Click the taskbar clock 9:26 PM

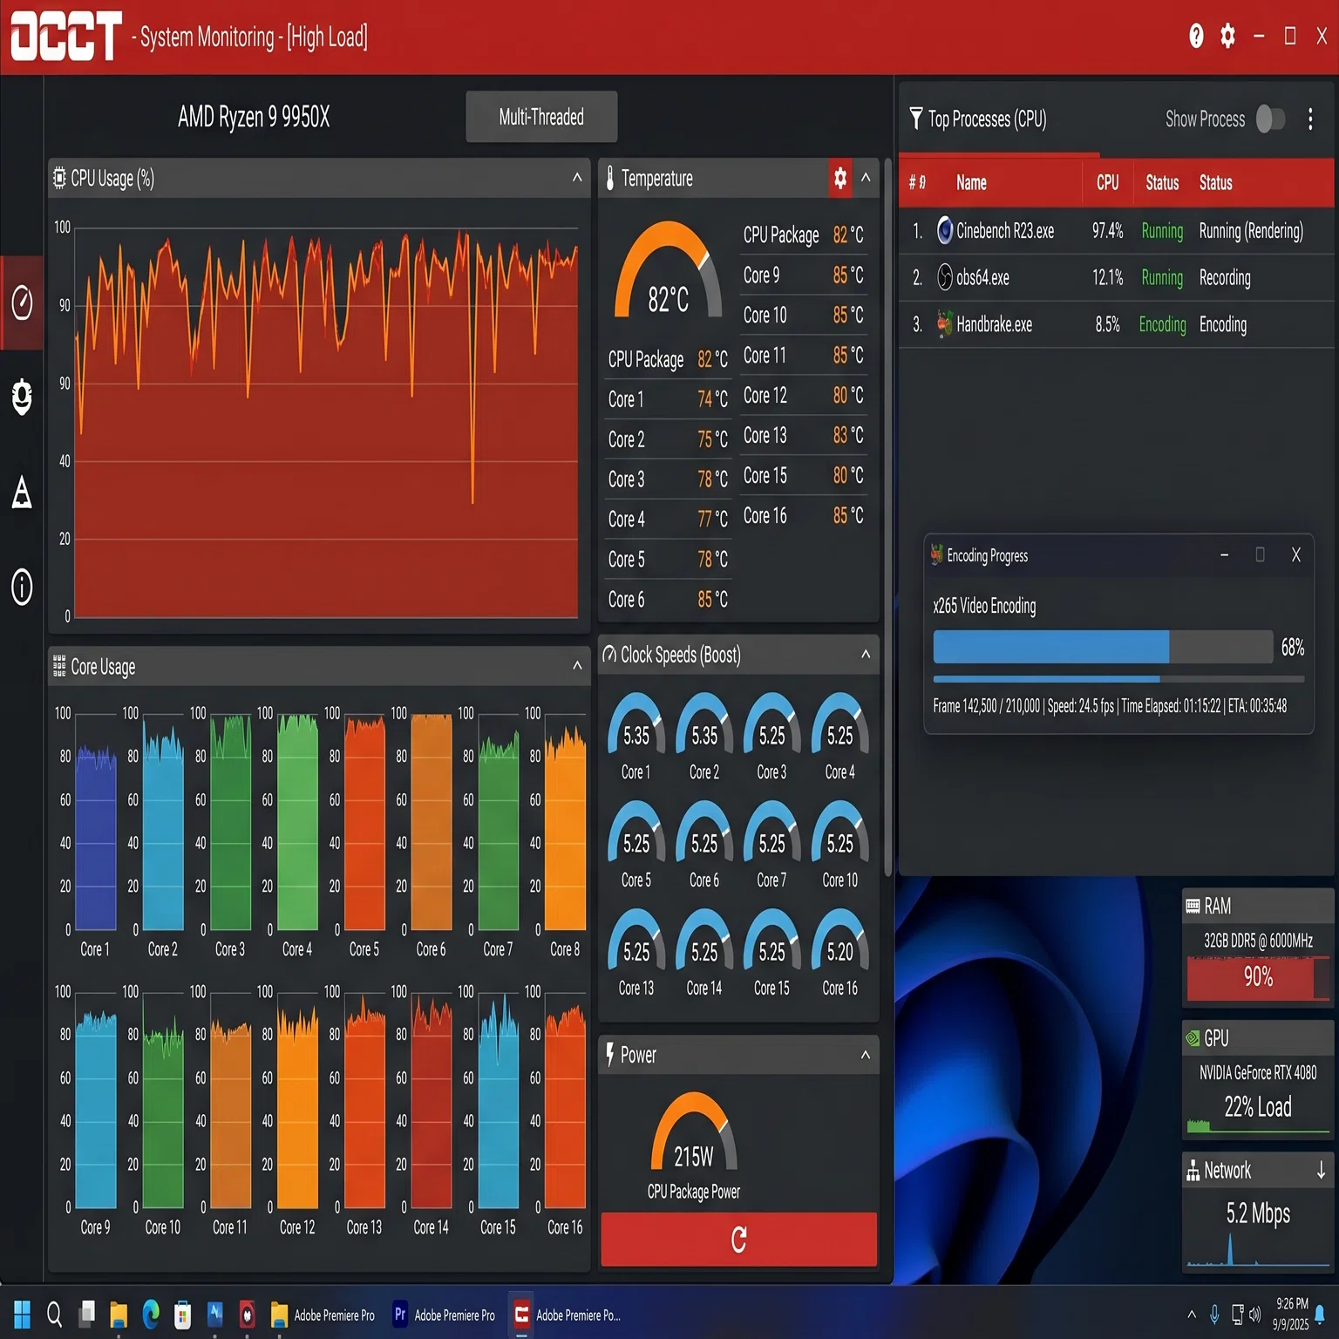pyautogui.click(x=1291, y=1304)
